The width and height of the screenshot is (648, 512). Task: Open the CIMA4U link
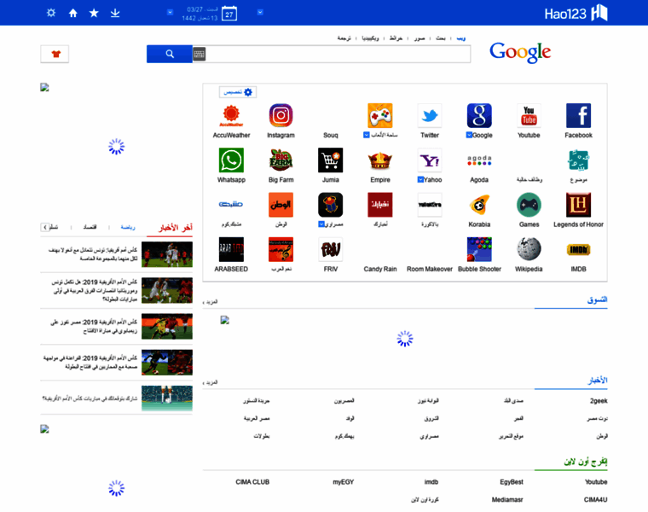(x=595, y=499)
